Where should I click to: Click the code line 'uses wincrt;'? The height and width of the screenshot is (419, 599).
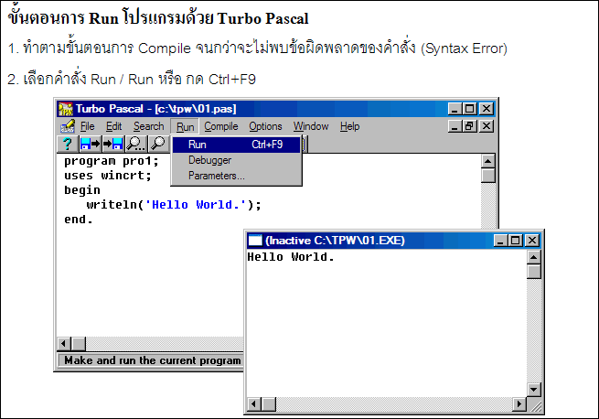(x=108, y=176)
